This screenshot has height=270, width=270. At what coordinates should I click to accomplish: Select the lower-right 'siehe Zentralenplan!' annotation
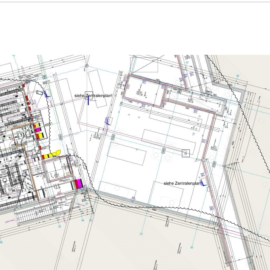182,183
